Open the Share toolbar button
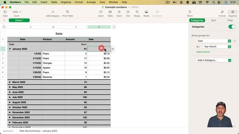The width and height of the screenshot is (239, 134). (190, 12)
